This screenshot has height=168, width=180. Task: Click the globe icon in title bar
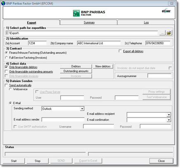3,3
